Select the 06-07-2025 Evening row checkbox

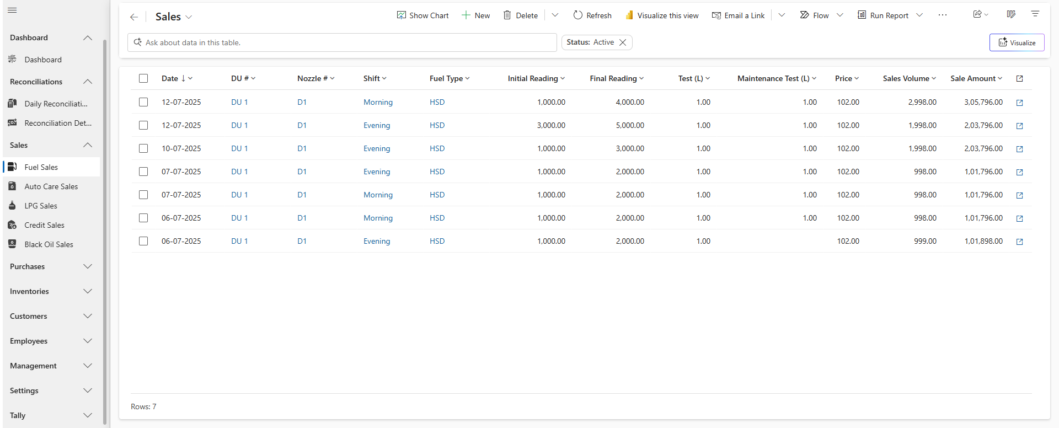click(x=143, y=241)
